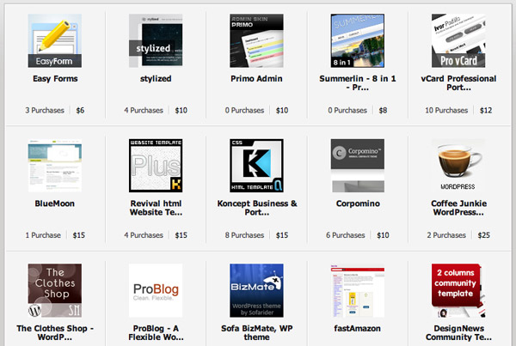Click the $15 price of Revival html
This screenshot has height=346, width=516.
tap(181, 235)
